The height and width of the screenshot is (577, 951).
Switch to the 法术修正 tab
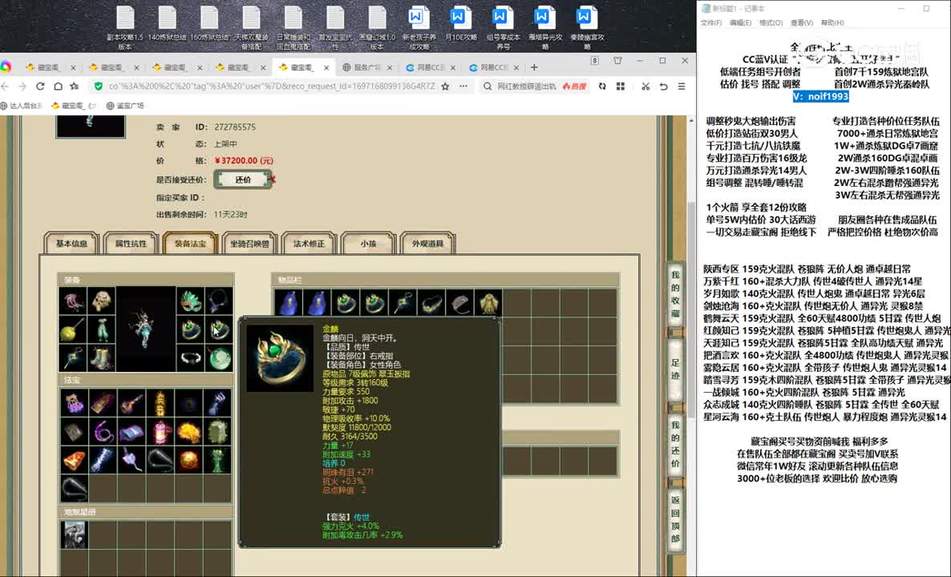pyautogui.click(x=309, y=243)
